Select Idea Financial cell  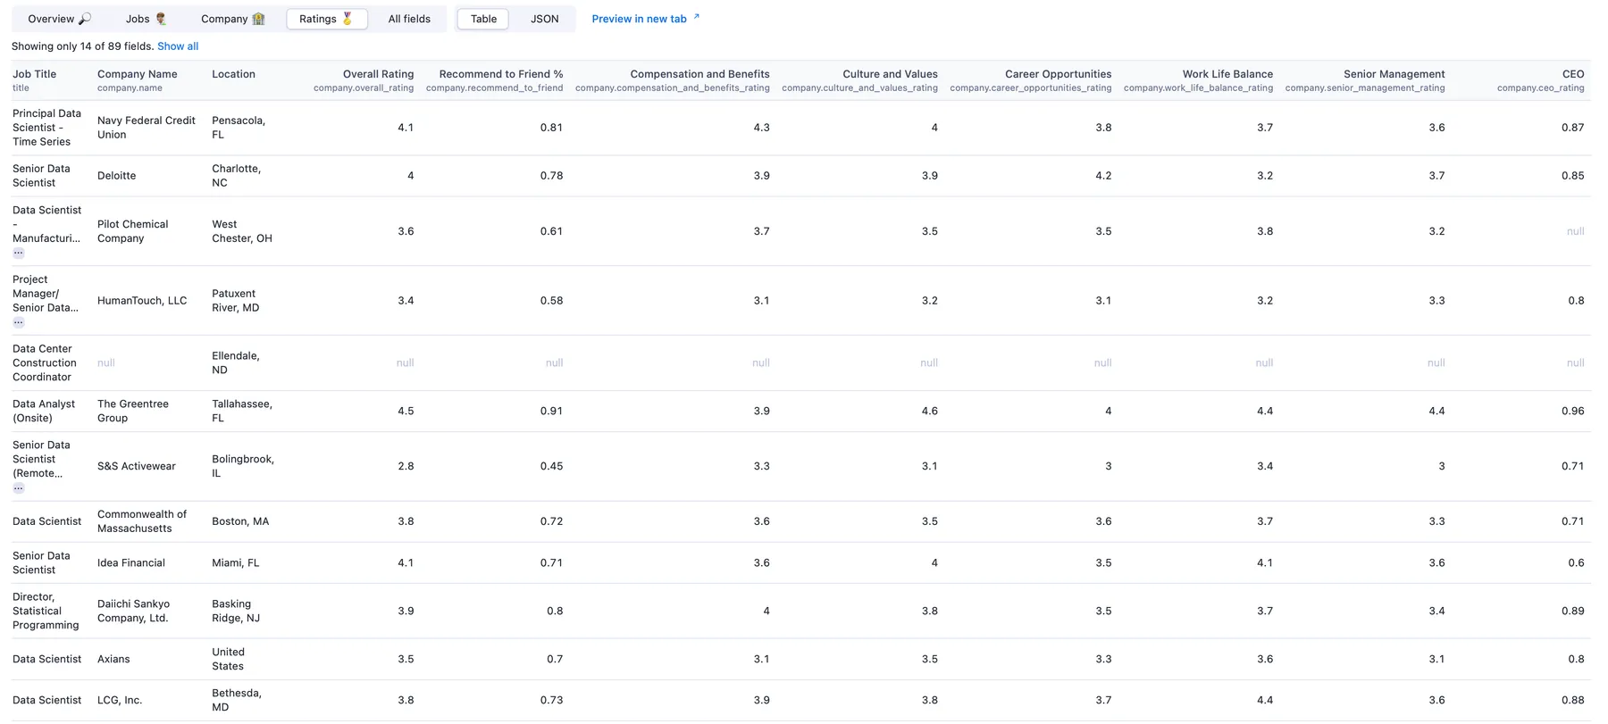click(x=131, y=562)
